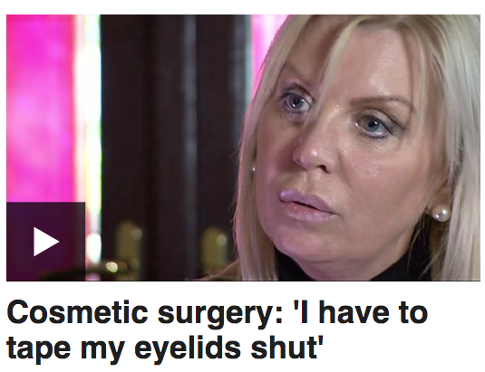Start the cosmetic surgery video
The width and height of the screenshot is (485, 372).
pos(45,242)
